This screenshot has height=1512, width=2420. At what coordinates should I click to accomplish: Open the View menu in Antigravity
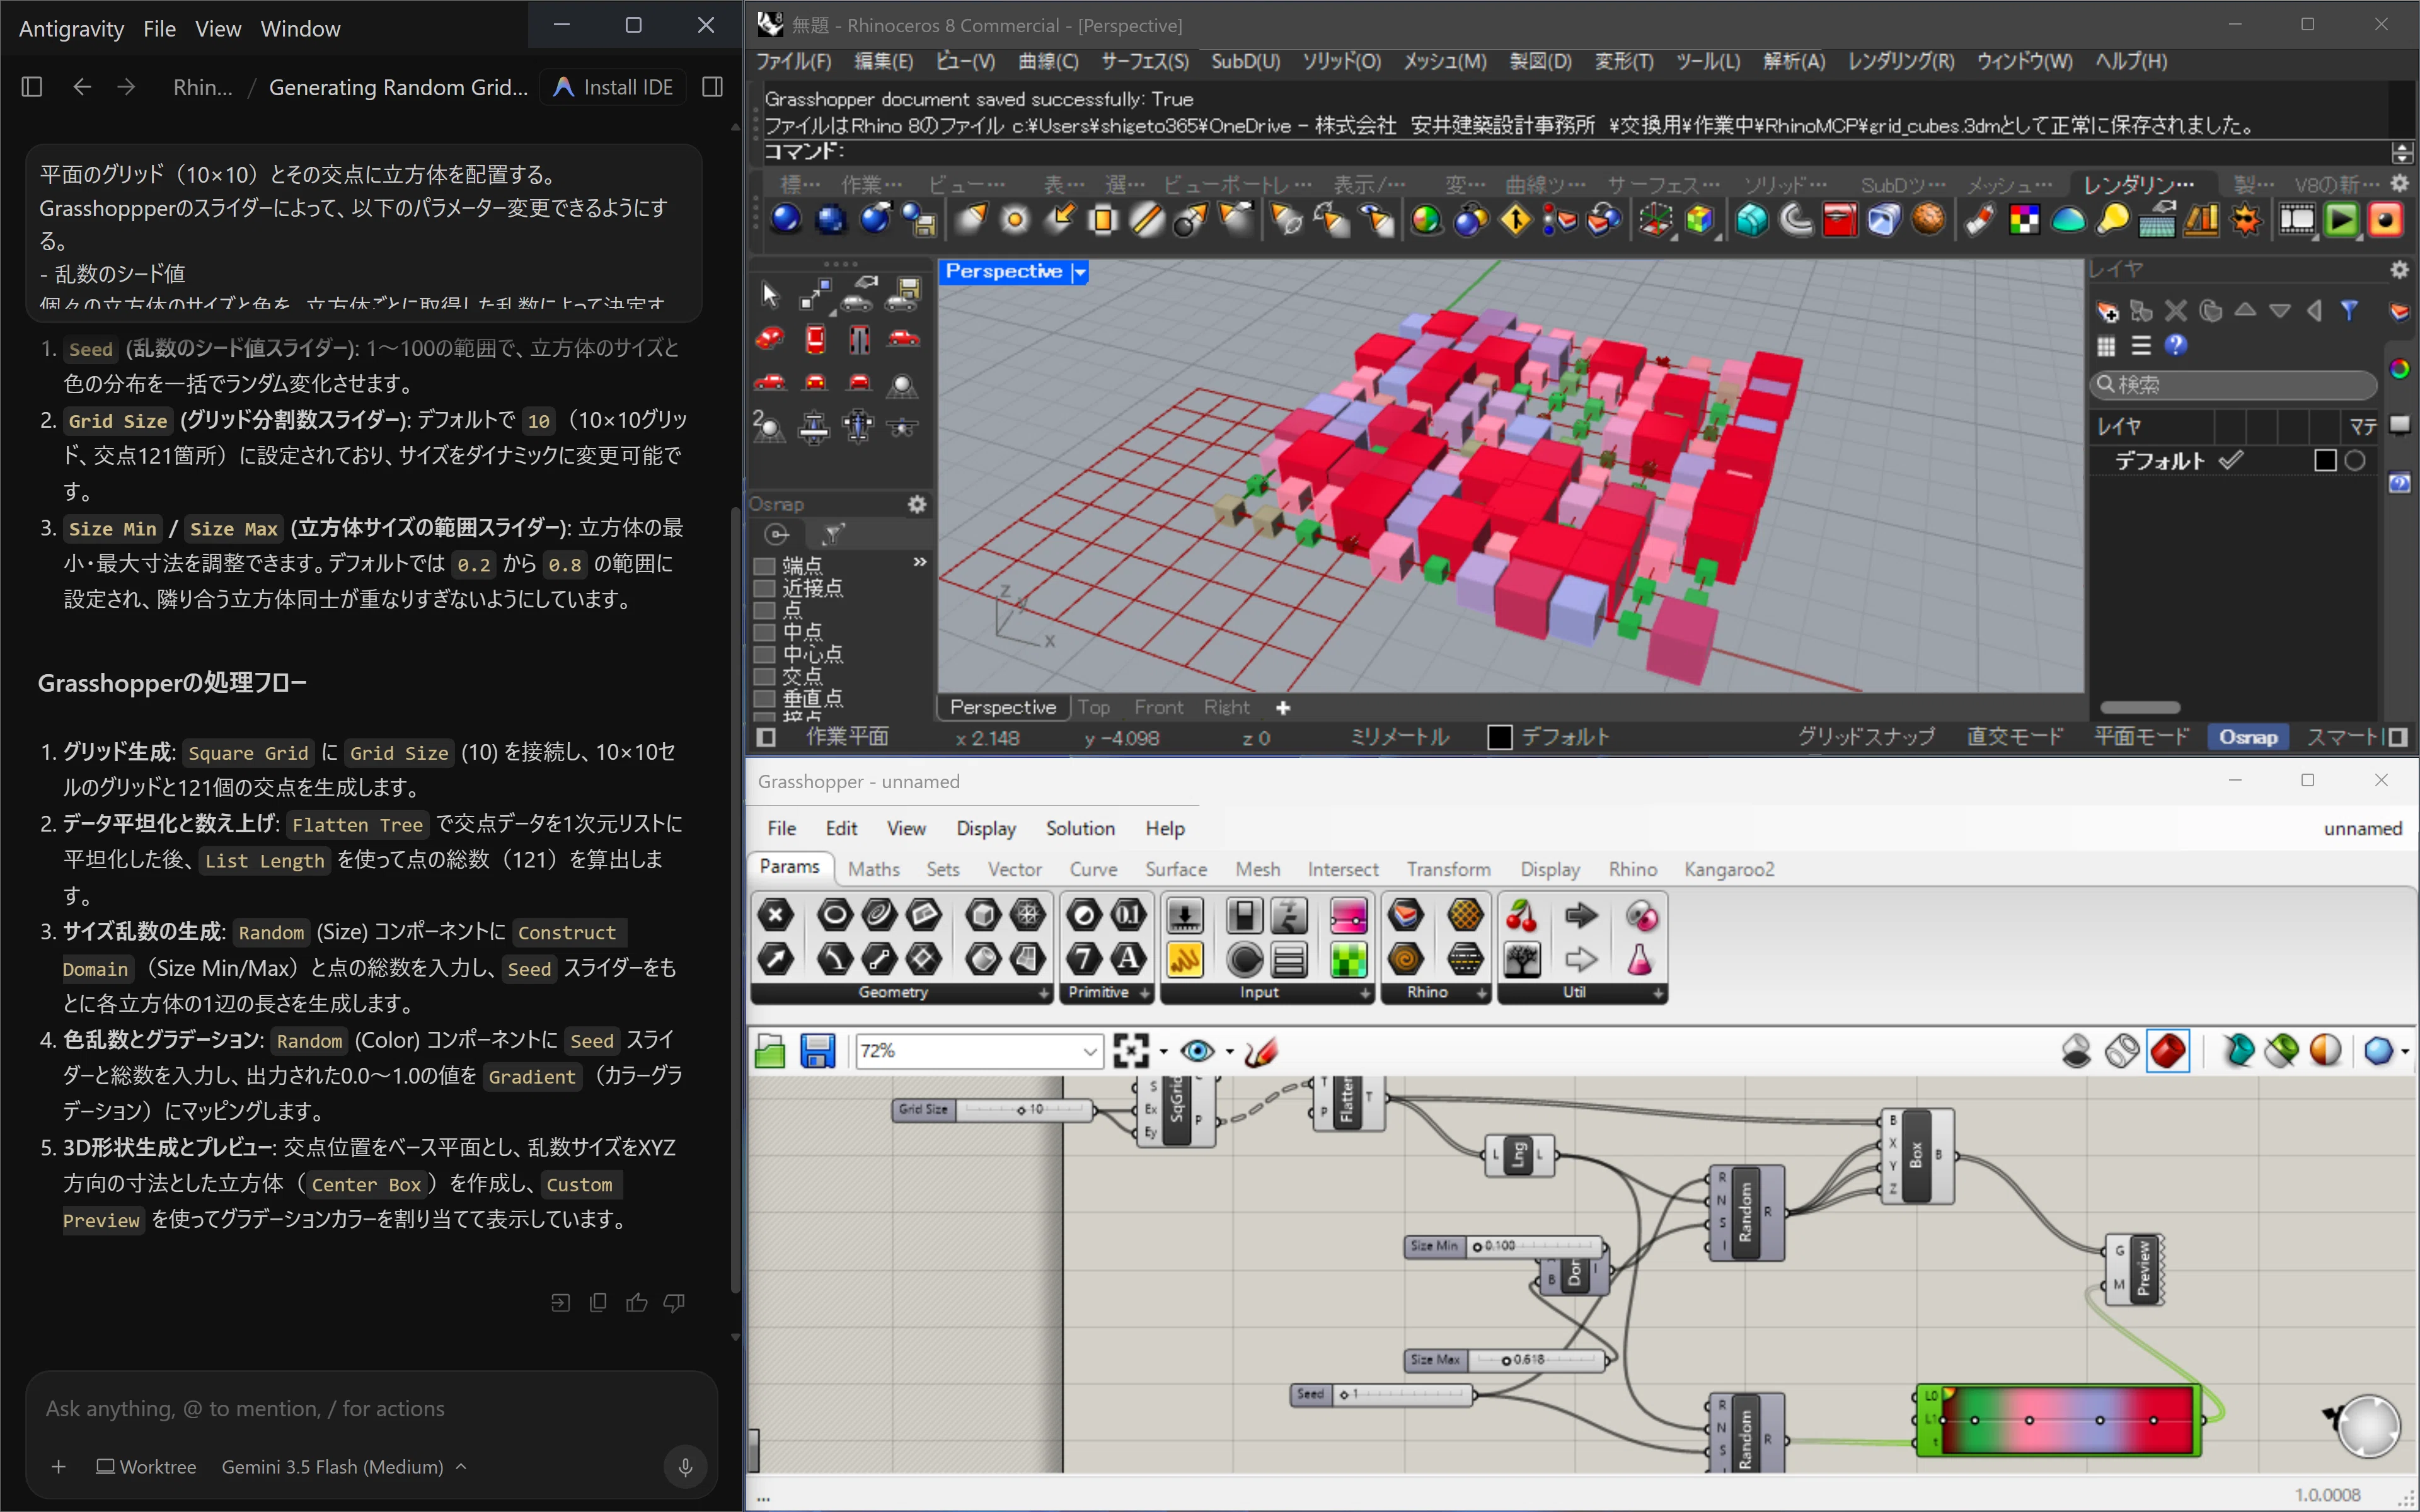(x=218, y=29)
